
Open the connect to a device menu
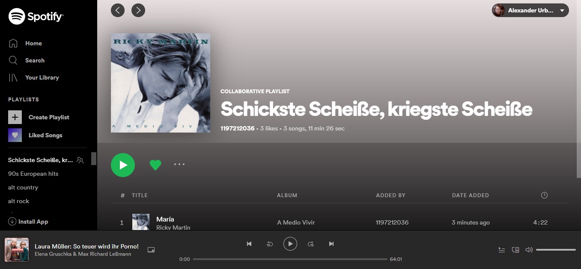pos(515,250)
